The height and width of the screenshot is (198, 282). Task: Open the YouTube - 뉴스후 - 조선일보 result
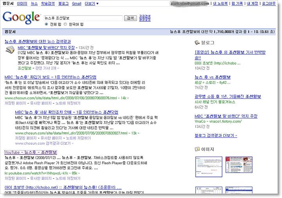tap(31, 152)
